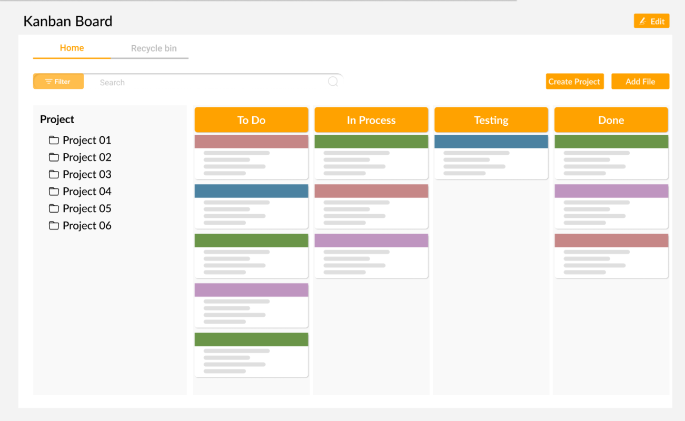Click the Done column header
Viewport: 685px width, 421px height.
click(x=611, y=120)
